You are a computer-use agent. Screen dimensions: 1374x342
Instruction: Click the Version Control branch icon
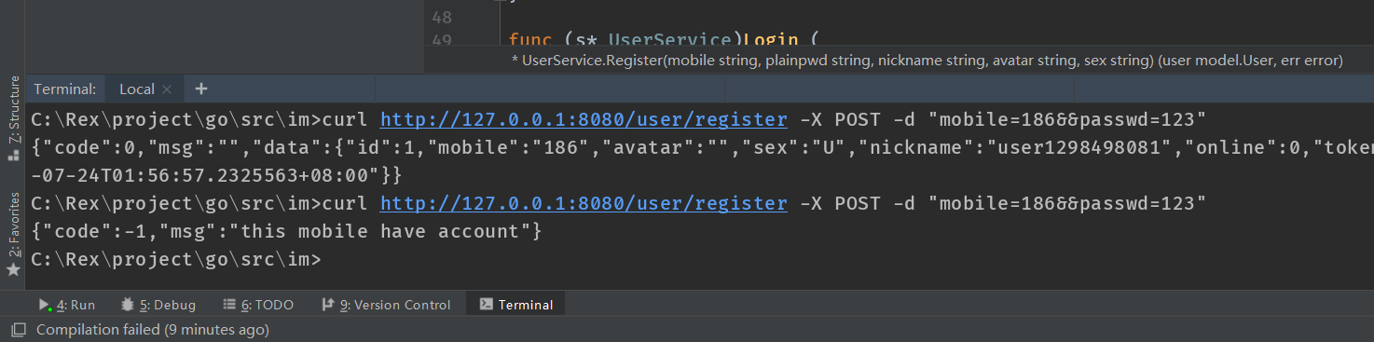[327, 305]
